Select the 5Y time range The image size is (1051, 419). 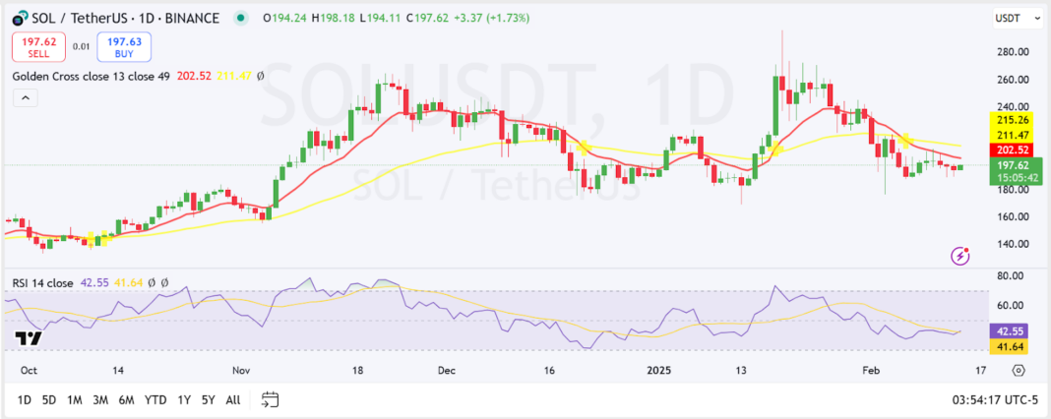coord(208,400)
